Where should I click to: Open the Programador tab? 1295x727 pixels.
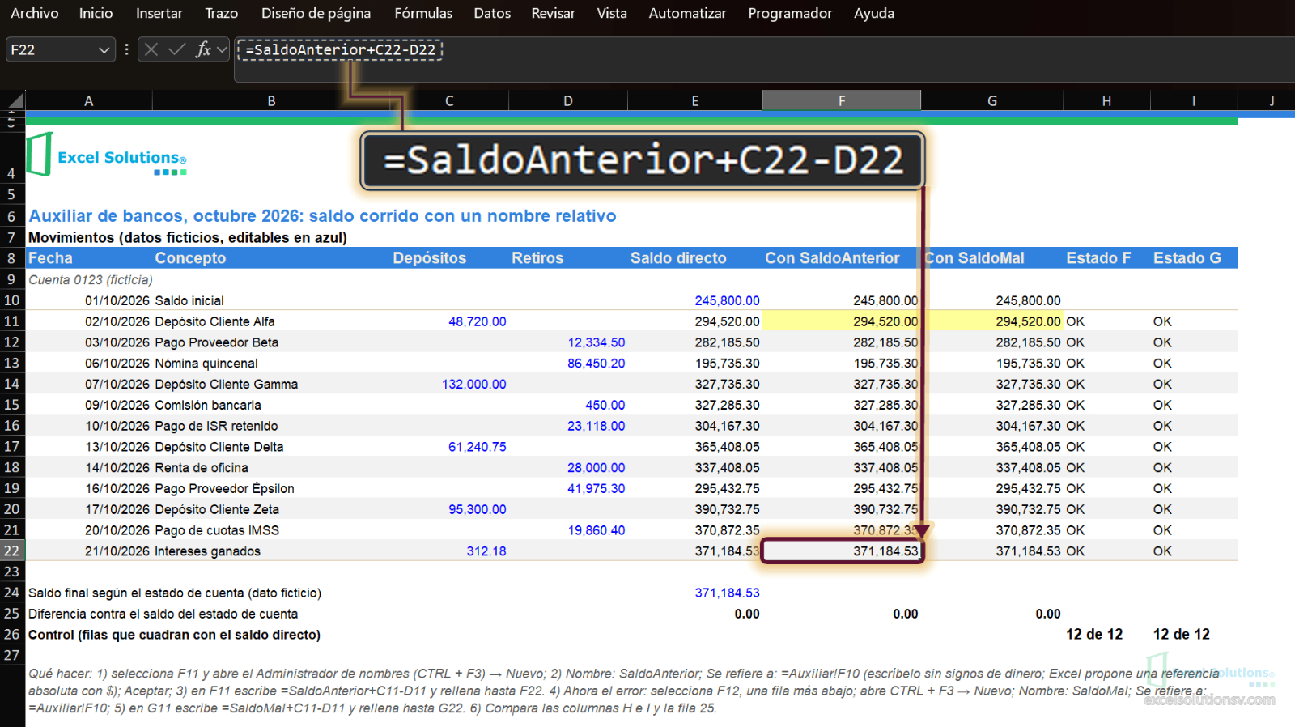790,13
